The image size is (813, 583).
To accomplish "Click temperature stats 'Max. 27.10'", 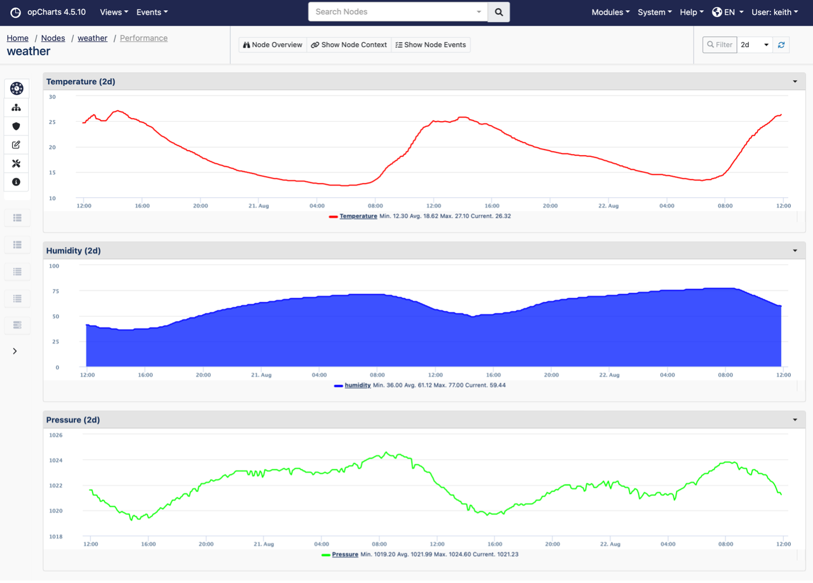I will coord(453,216).
